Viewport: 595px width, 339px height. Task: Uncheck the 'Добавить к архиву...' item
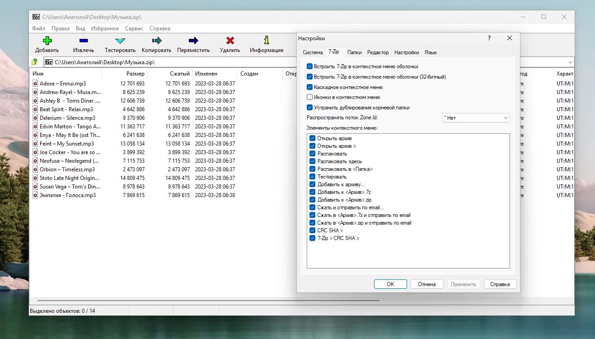(312, 184)
